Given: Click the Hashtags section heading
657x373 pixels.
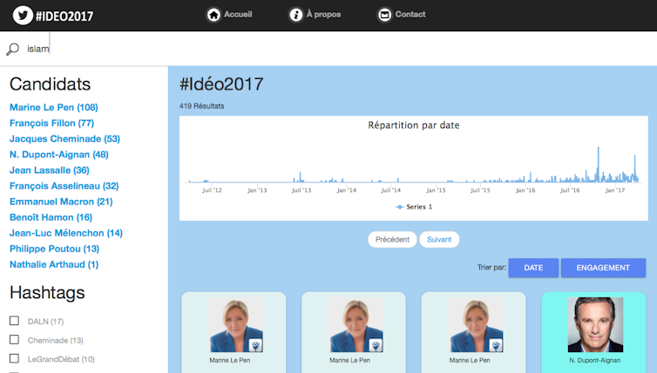Looking at the screenshot, I should click(47, 293).
